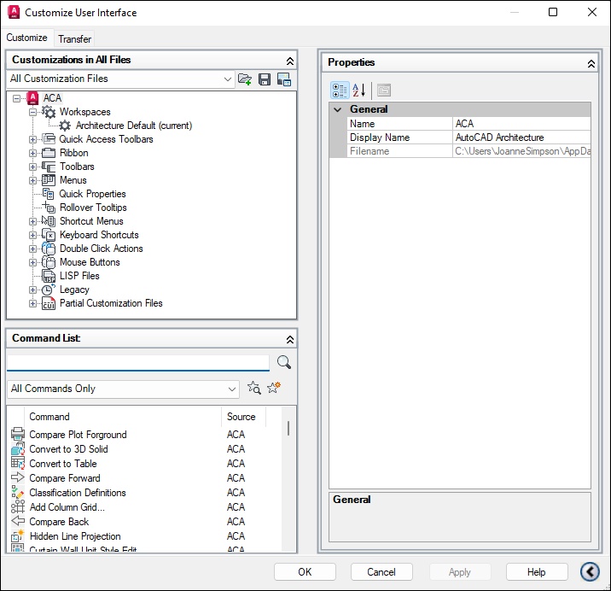Switch to the Transfer tab

(74, 39)
